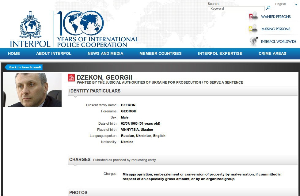Click the red notice icon beside DZEKON, GEORGII
Viewport: 300px width, 196px height.
click(x=71, y=78)
